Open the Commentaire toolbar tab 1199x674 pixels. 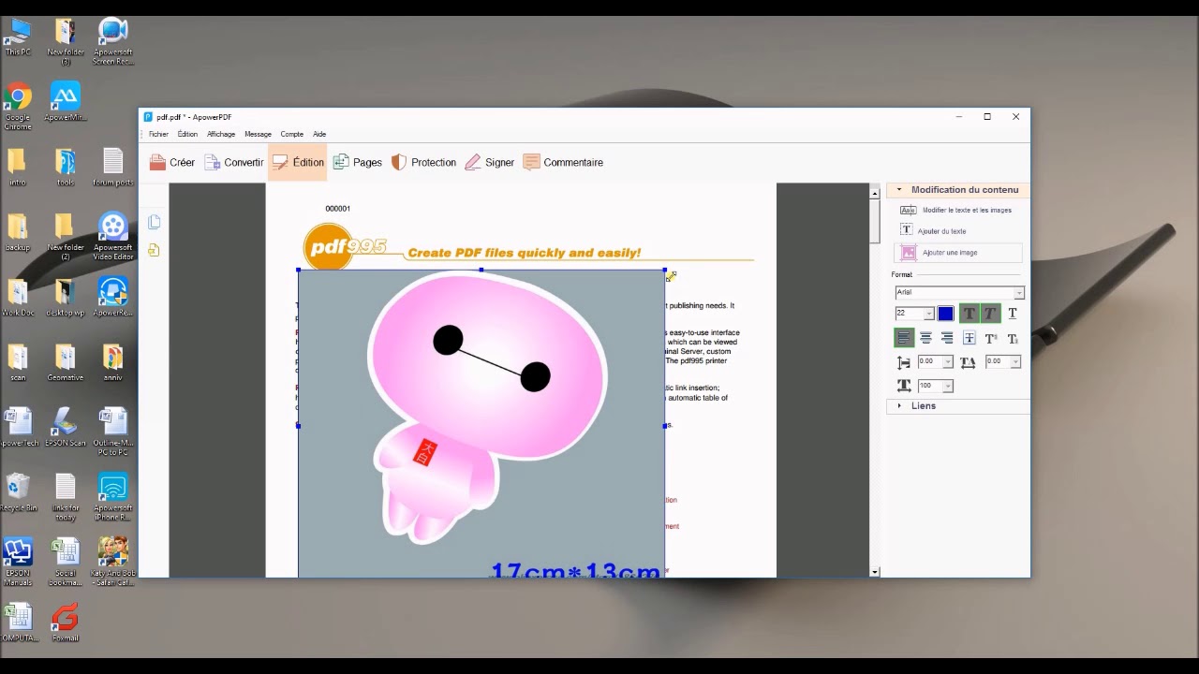(x=563, y=162)
